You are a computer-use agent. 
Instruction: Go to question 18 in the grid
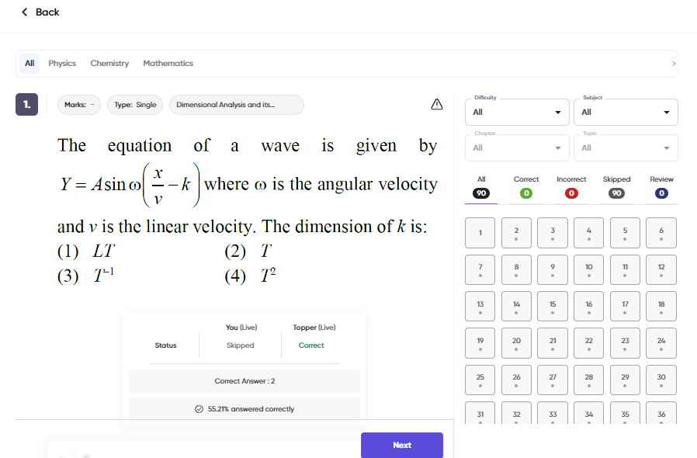pos(661,307)
